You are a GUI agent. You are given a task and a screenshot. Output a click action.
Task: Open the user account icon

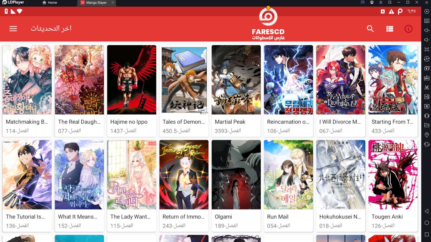372,2
